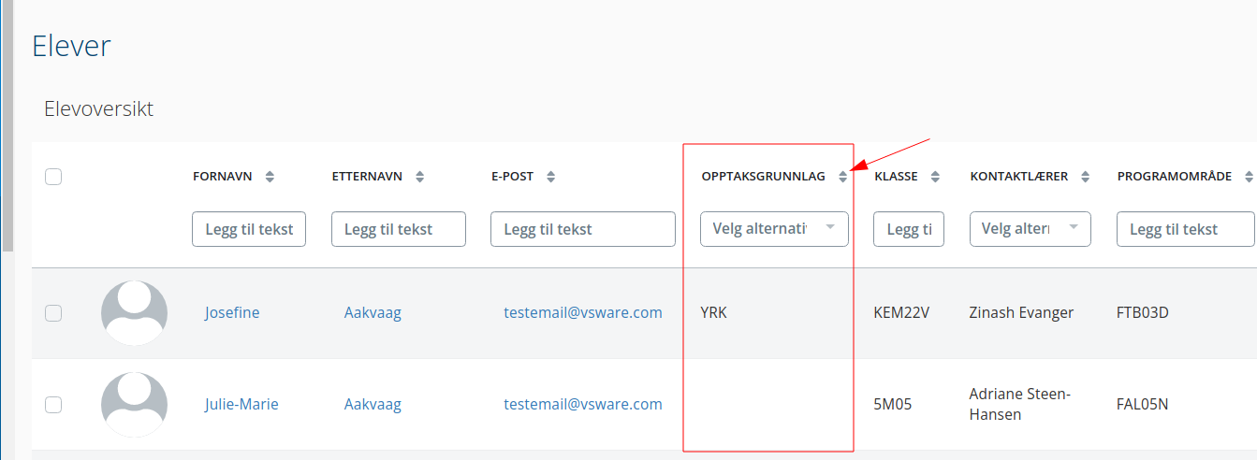Click Josefine's profile avatar
Viewport: 1257px width, 460px height.
pos(134,312)
